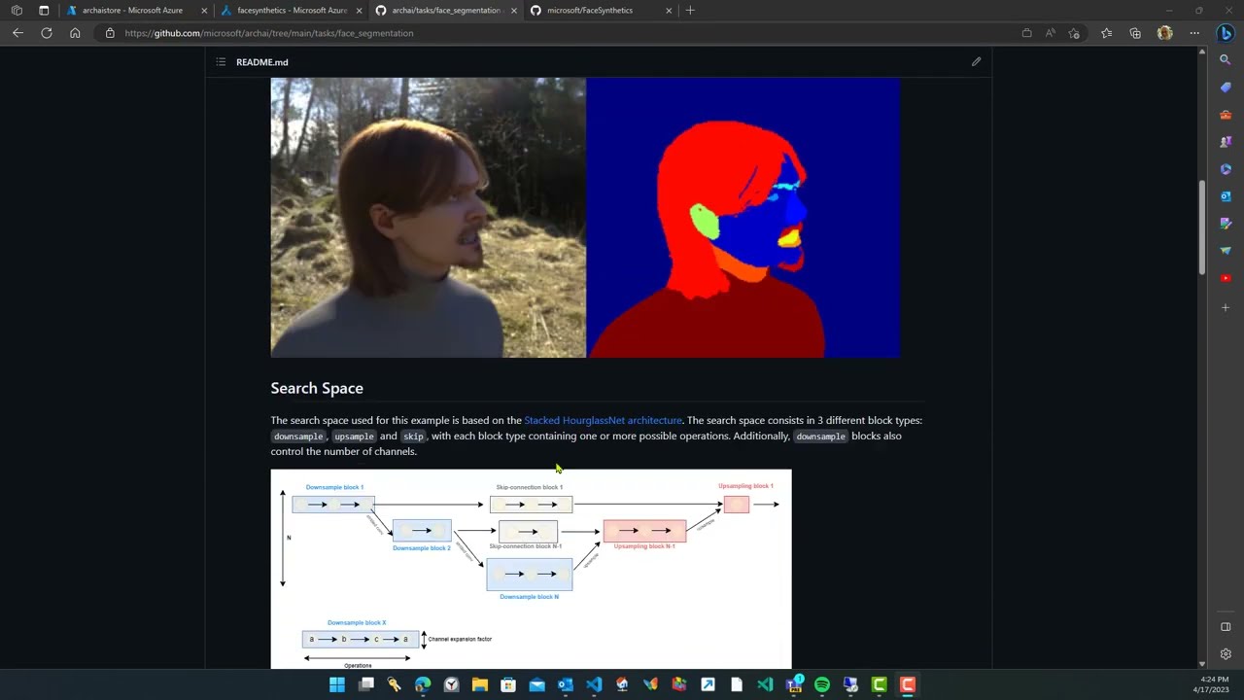Switch to the microsoft/FaceSynthetics tab
Viewport: 1244px width, 700px height.
click(x=593, y=10)
